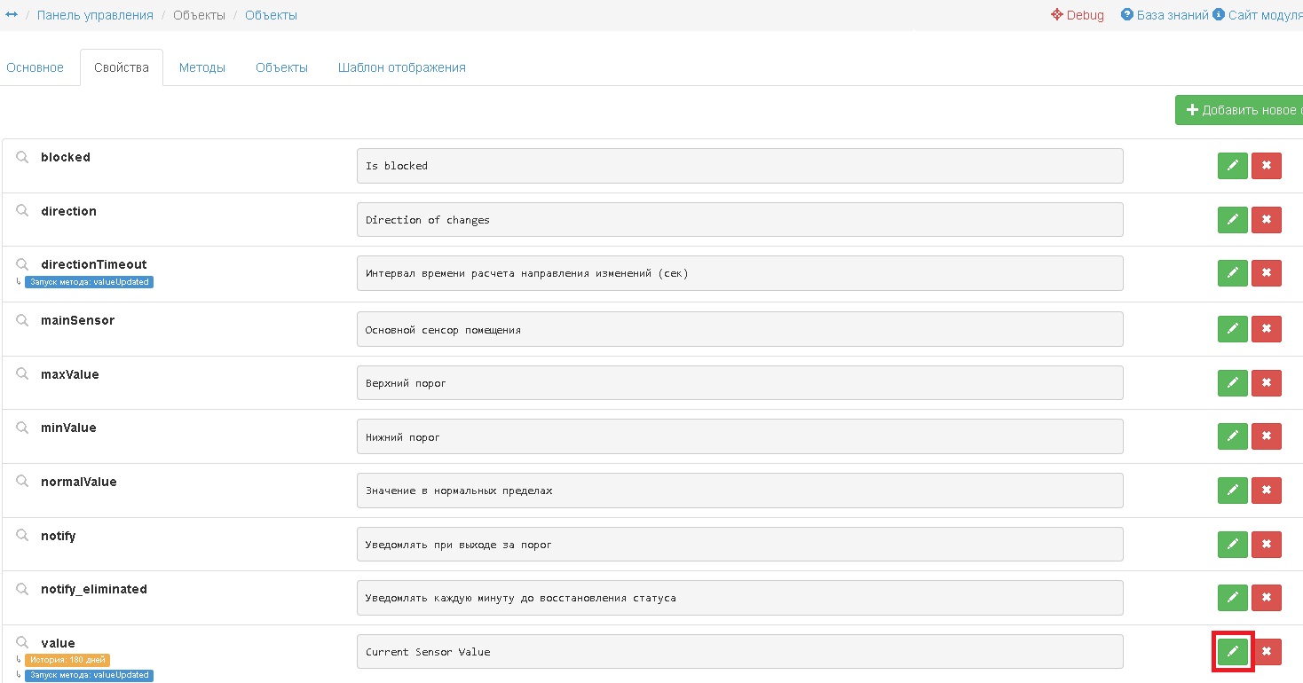Open the Debug link
Image resolution: width=1303 pixels, height=683 pixels.
pos(1078,15)
